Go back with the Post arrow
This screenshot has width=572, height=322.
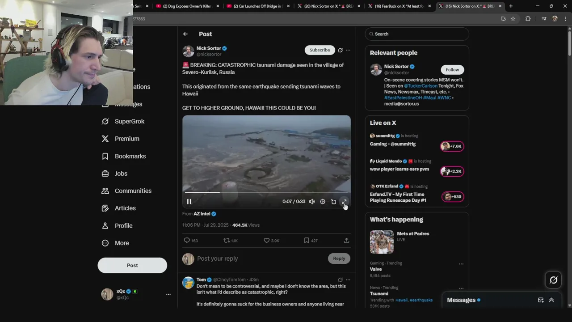click(x=185, y=34)
